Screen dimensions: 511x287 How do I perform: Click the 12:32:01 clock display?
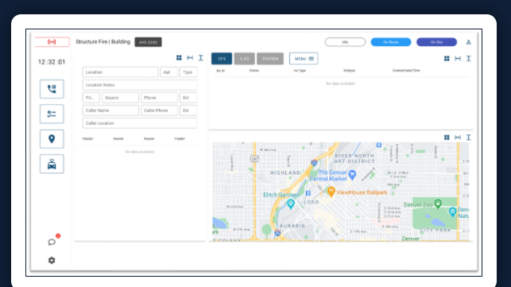click(52, 62)
